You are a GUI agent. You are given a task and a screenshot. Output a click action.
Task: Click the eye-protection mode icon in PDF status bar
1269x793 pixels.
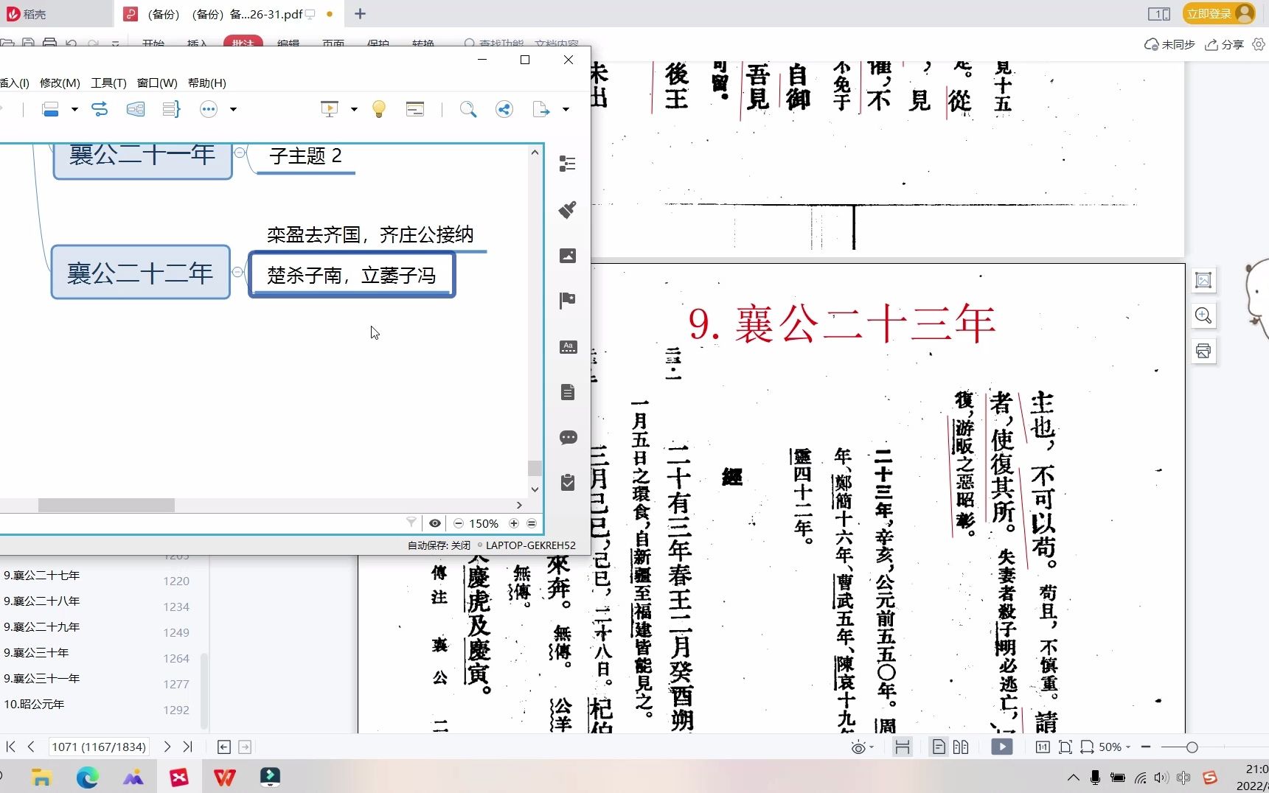point(858,747)
